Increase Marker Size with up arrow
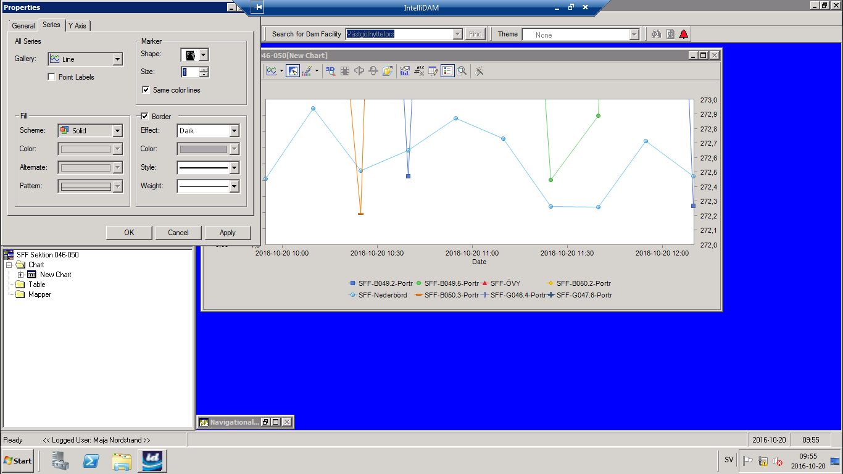The image size is (843, 474). coord(204,69)
